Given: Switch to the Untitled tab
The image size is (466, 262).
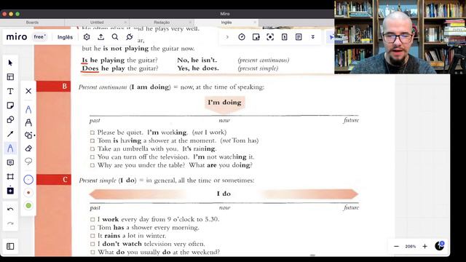Looking at the screenshot, I should tap(97, 23).
